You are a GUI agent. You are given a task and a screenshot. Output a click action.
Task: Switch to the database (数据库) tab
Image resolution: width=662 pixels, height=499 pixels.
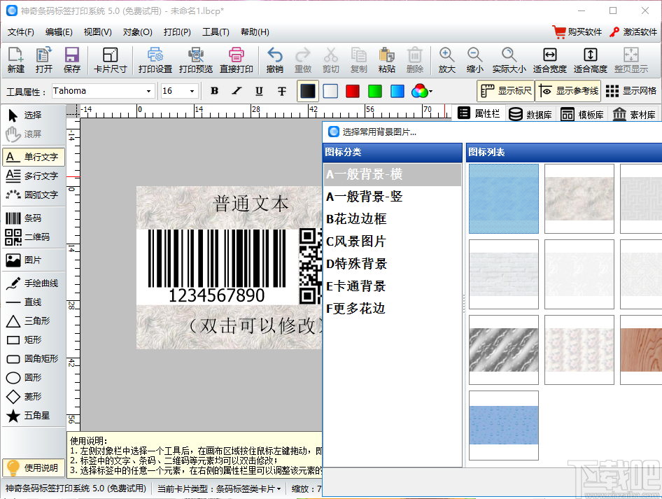[x=530, y=114]
